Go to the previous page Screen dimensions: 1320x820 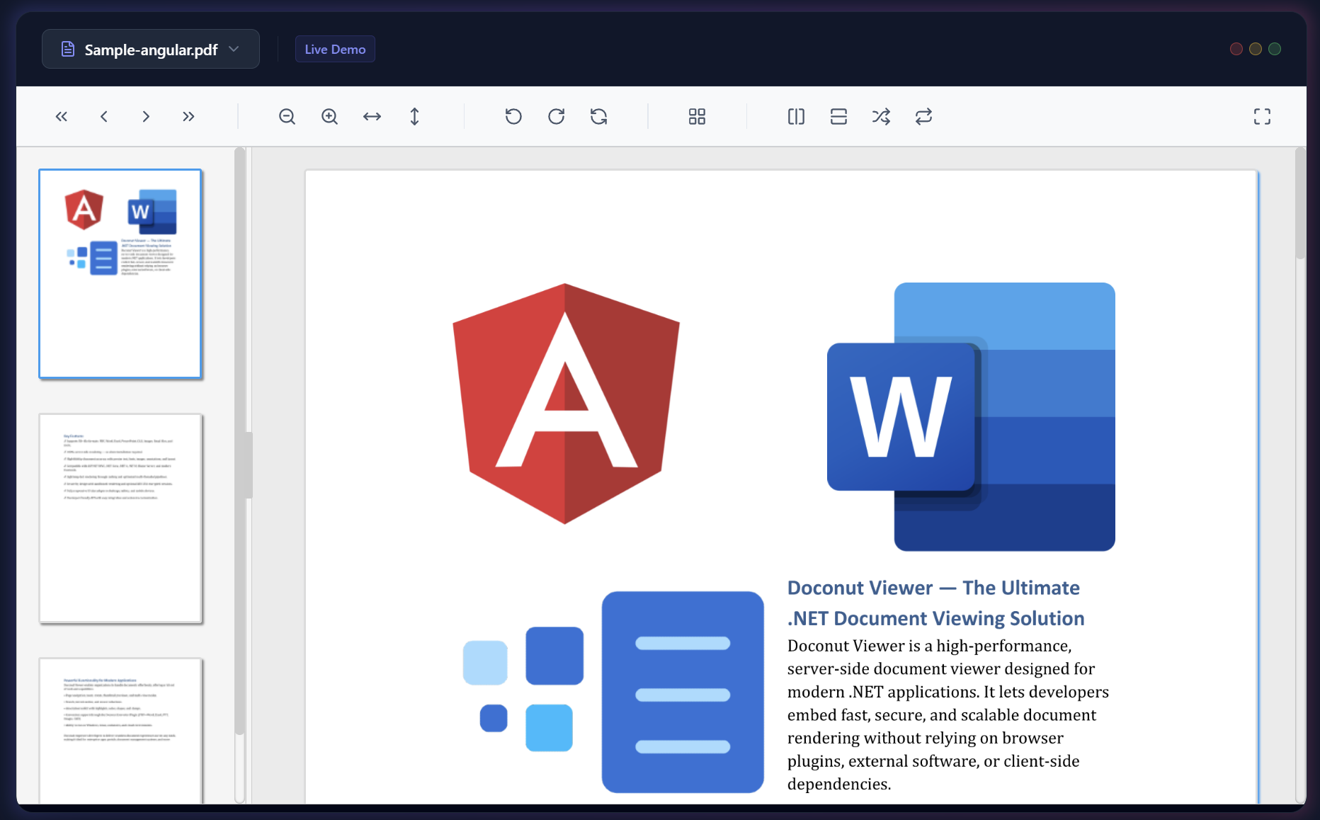pyautogui.click(x=104, y=116)
